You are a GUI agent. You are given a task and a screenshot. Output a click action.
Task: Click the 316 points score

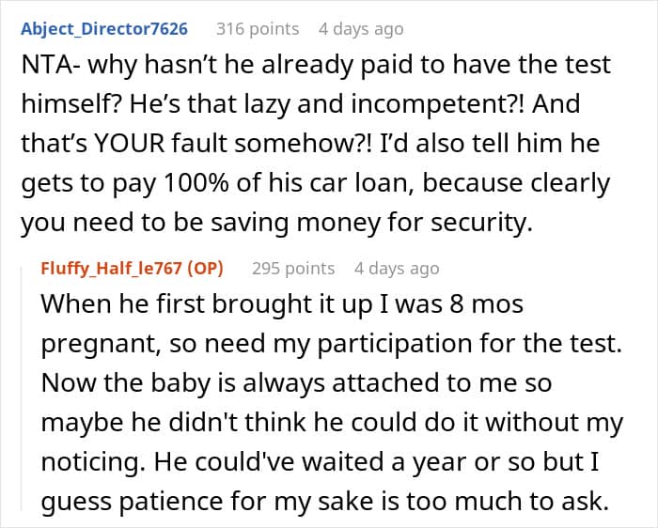[258, 28]
